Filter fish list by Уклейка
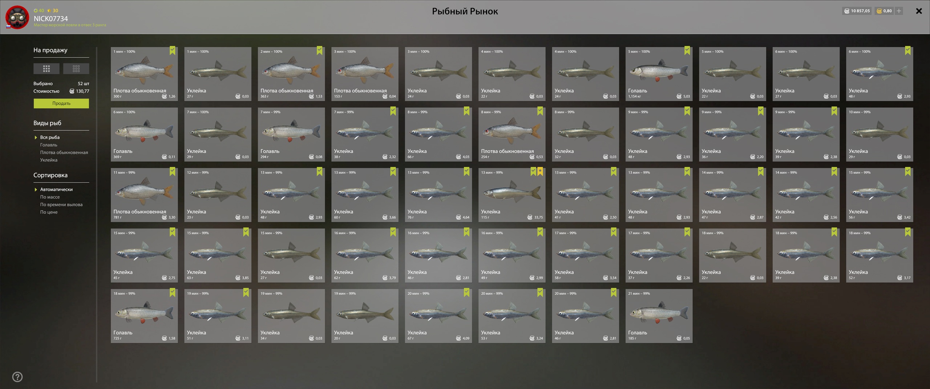Image resolution: width=930 pixels, height=389 pixels. pyautogui.click(x=49, y=160)
